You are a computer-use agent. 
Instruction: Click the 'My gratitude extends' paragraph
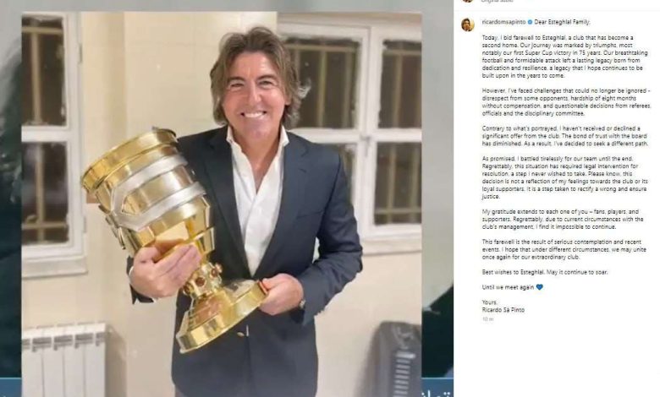coord(563,220)
